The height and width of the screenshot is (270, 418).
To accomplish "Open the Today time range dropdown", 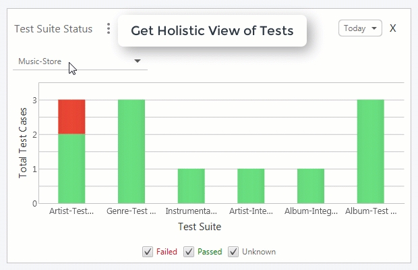I will click(x=360, y=28).
